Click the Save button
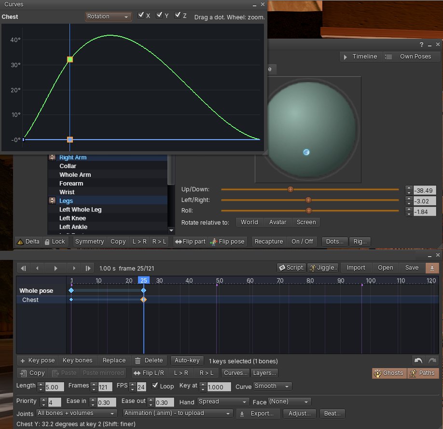Viewport: 443px width, 429px height. (x=412, y=268)
